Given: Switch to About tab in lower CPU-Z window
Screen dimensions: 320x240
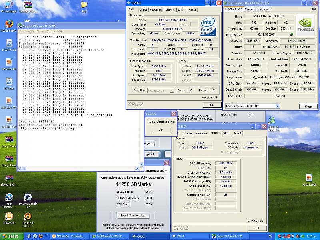Looking at the screenshot, I should (x=237, y=133).
